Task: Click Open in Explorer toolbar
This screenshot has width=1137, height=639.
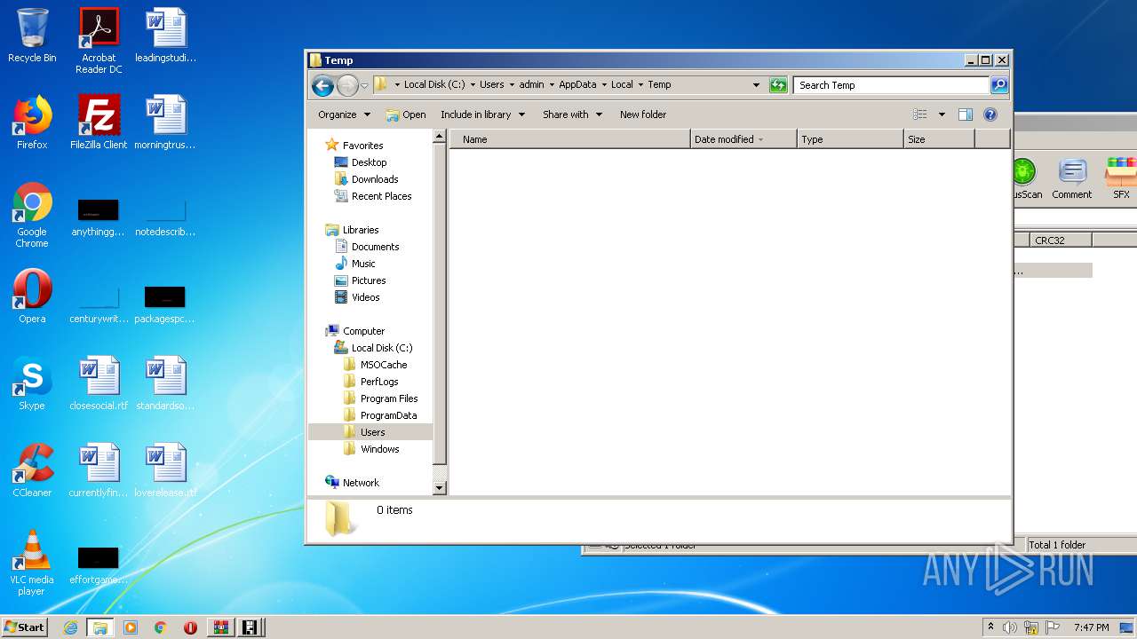Action: point(406,114)
